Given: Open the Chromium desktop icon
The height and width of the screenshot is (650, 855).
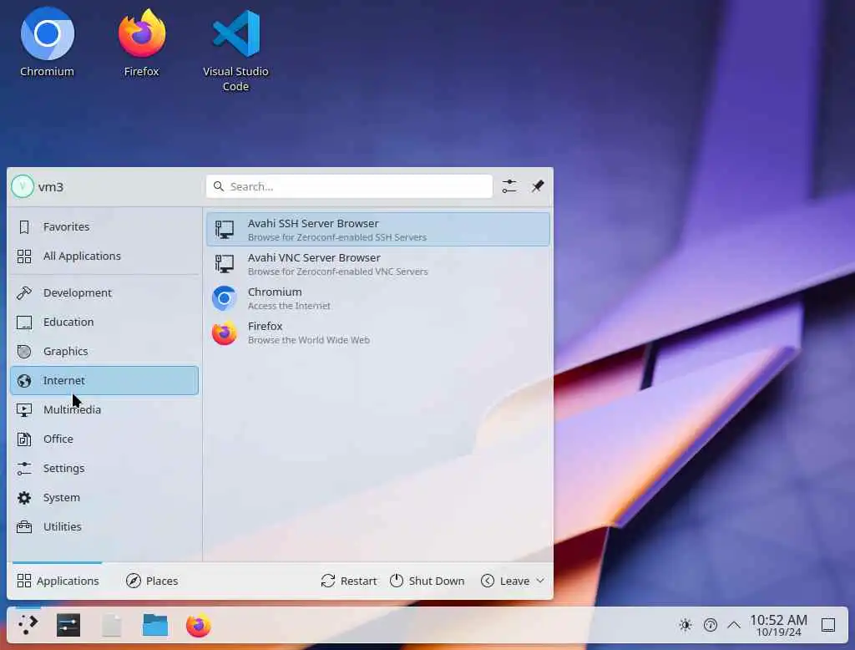Looking at the screenshot, I should point(47,43).
